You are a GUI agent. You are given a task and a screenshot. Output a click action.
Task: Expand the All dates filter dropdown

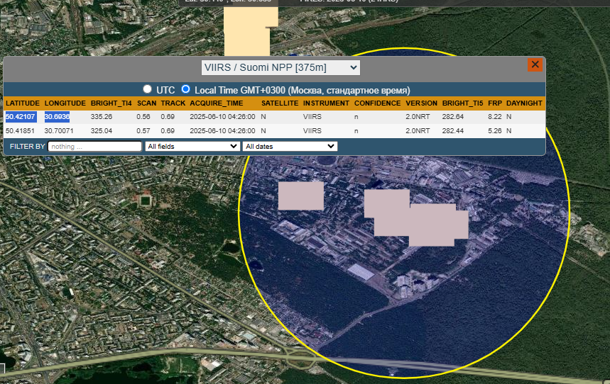(x=290, y=146)
